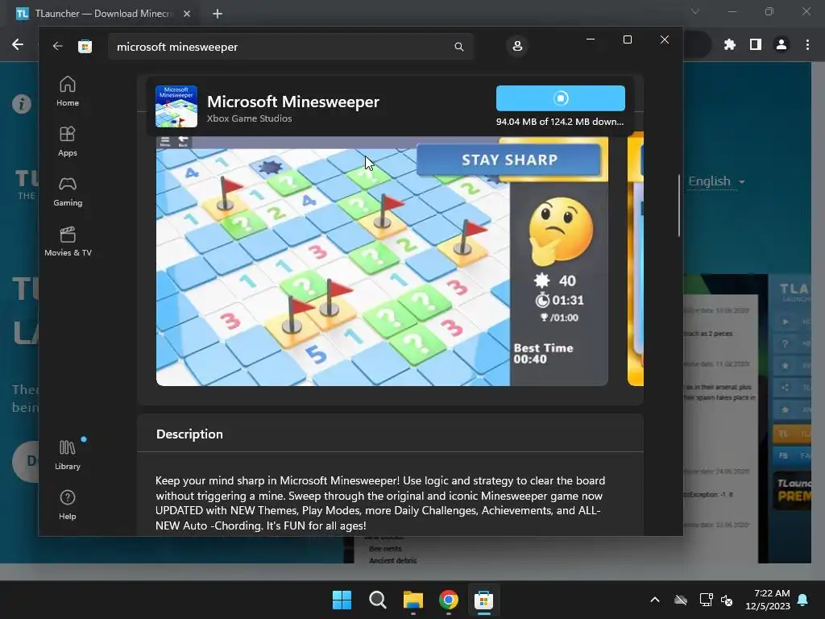825x619 pixels.
Task: Open Chrome three-dot menu
Action: [807, 45]
